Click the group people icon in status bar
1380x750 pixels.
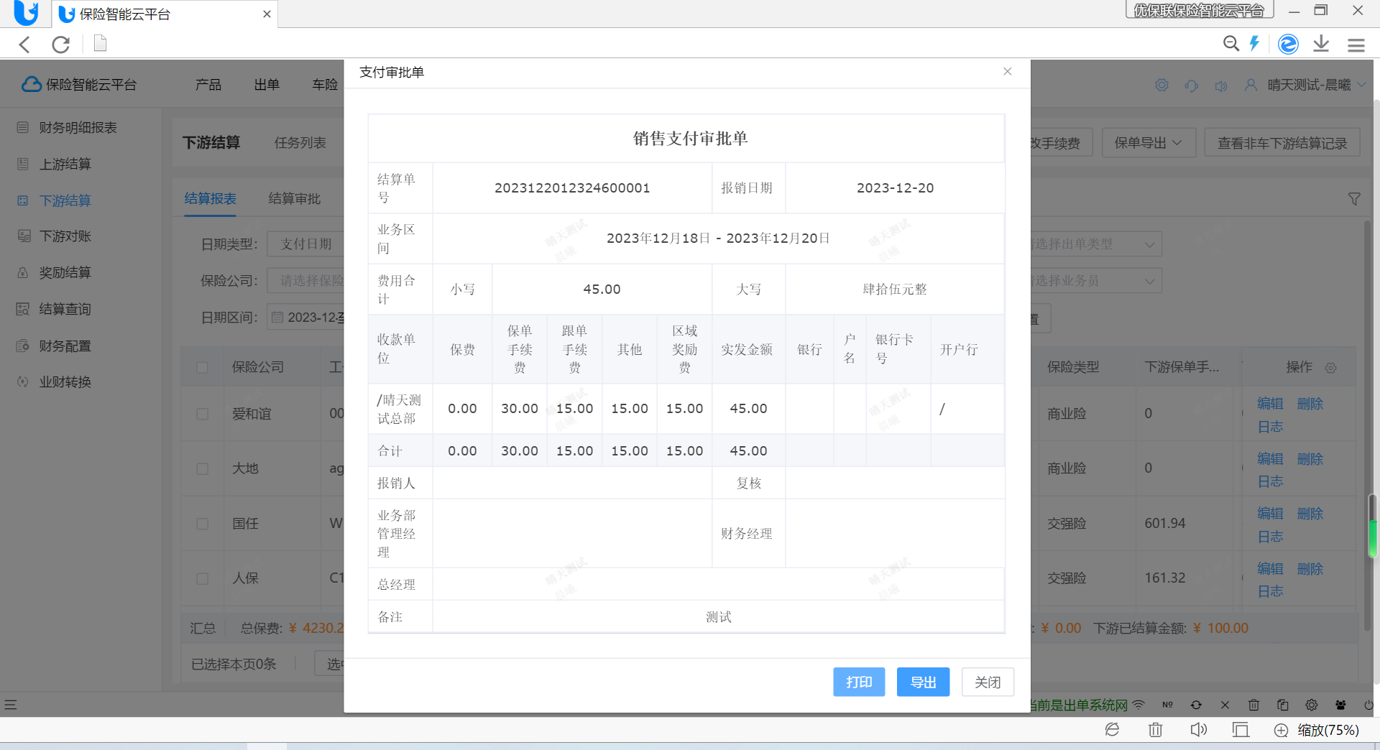[x=1340, y=705]
